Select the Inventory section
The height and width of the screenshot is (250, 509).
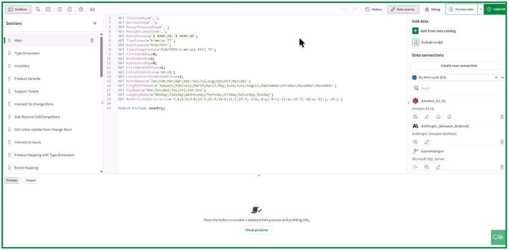tap(22, 66)
